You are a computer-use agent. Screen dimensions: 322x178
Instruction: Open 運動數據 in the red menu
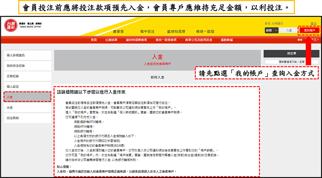click(227, 39)
